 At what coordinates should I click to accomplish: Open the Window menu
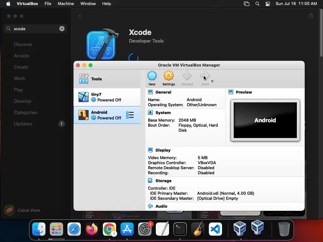pos(88,4)
